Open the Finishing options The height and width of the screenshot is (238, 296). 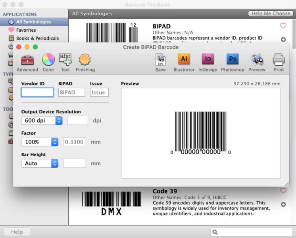(85, 63)
